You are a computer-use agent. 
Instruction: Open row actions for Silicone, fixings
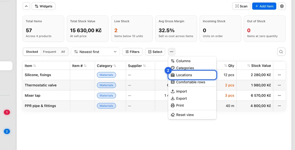(x=279, y=75)
